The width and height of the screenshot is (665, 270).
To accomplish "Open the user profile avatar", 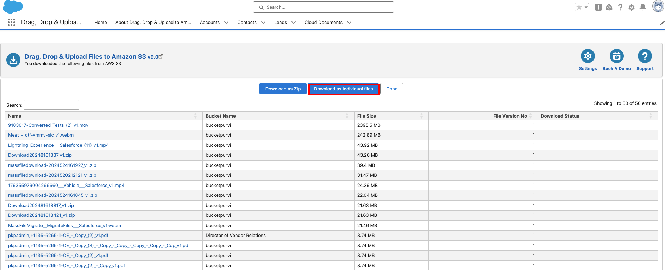I will click(658, 6).
